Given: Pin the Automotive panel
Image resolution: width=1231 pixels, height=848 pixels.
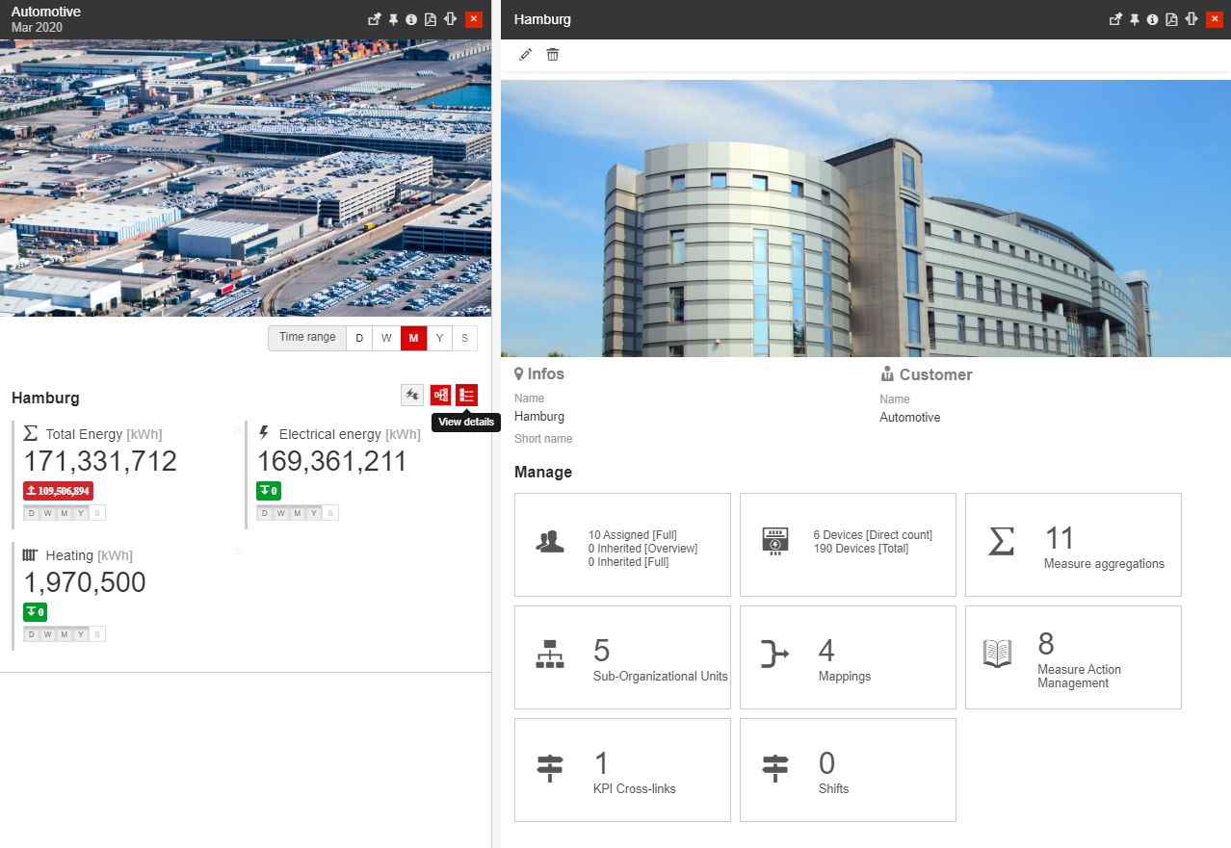Looking at the screenshot, I should (393, 19).
